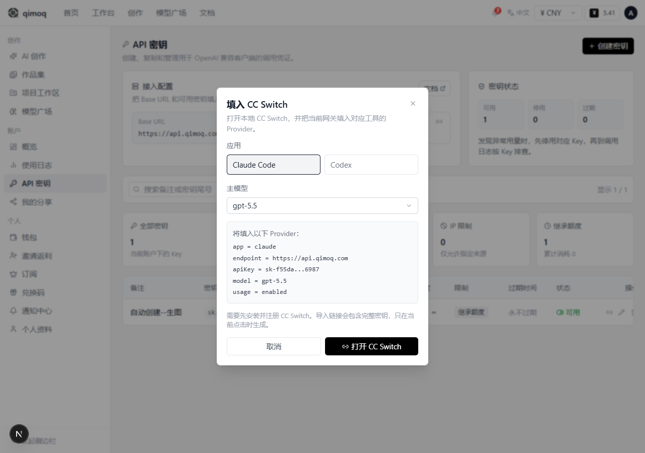Choose Codex as the application
Screen dimensions: 645x453
(371, 165)
